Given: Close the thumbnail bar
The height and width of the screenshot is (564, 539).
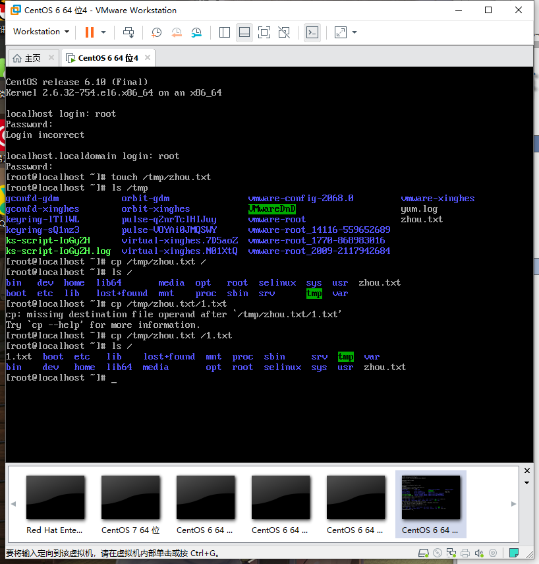Looking at the screenshot, I should click(527, 471).
